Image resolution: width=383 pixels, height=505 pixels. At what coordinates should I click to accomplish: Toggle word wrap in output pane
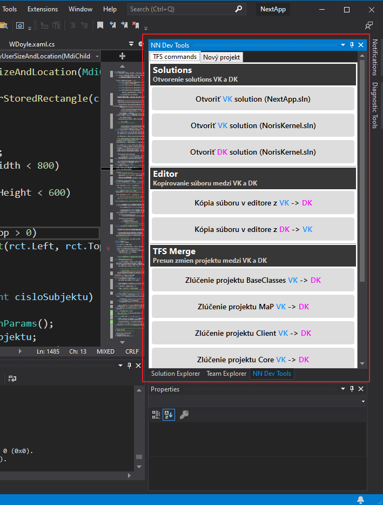(11, 378)
